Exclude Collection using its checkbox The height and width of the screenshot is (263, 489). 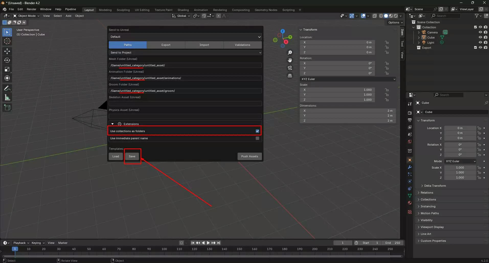[475, 27]
